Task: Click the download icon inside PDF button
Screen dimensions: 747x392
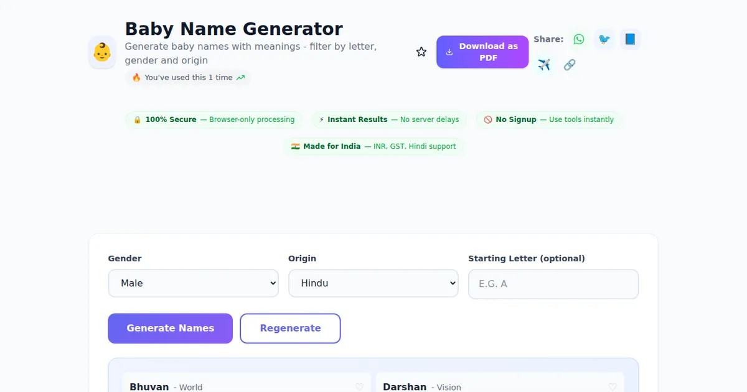Action: pos(449,52)
